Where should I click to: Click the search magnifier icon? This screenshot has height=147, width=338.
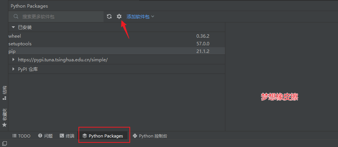point(16,17)
